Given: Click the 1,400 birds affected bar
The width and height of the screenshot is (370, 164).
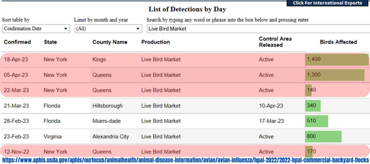Looking at the screenshot, I should [x=337, y=59].
